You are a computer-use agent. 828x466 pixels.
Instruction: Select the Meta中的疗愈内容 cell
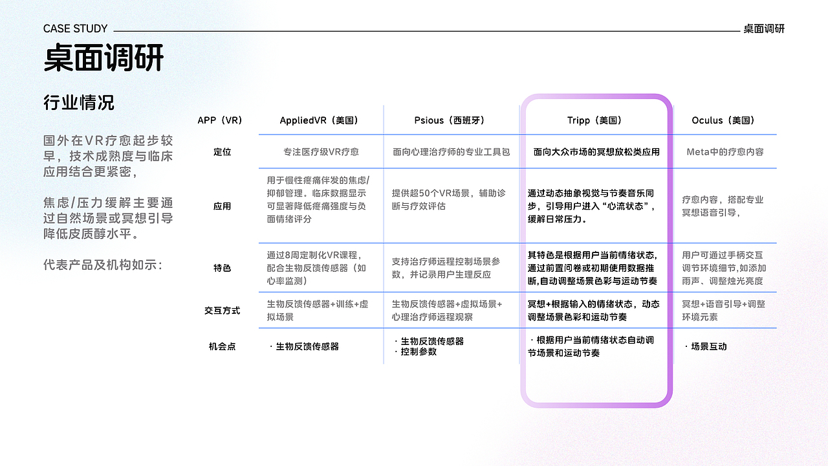click(725, 151)
